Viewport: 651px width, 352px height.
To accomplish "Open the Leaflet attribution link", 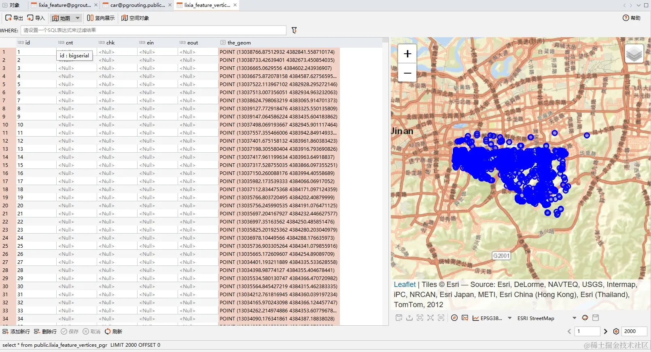I will pyautogui.click(x=405, y=285).
